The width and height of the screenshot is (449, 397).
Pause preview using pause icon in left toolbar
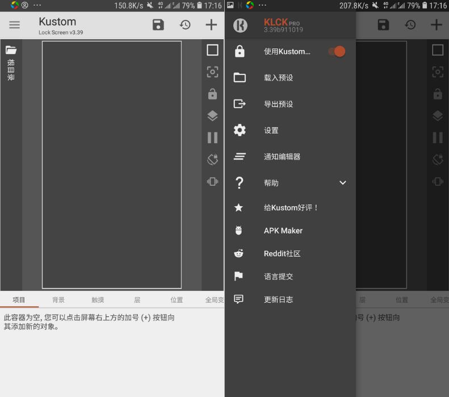click(212, 137)
